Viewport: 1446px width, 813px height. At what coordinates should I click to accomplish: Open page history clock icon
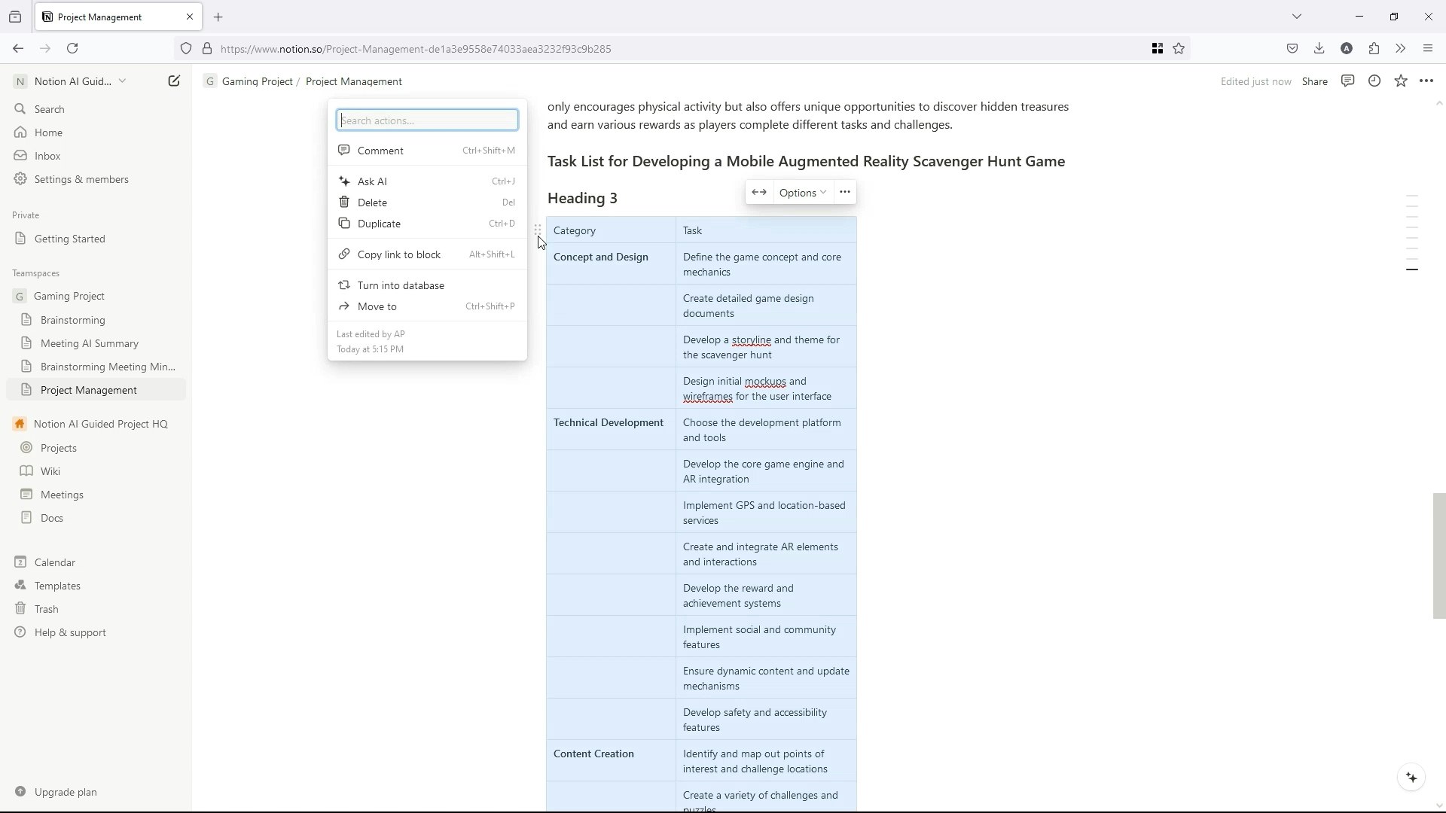coord(1374,81)
